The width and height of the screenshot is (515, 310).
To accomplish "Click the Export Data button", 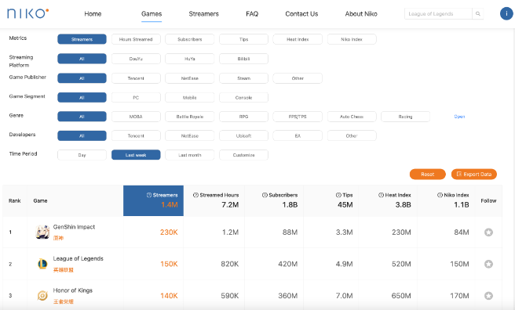I will coord(474,174).
